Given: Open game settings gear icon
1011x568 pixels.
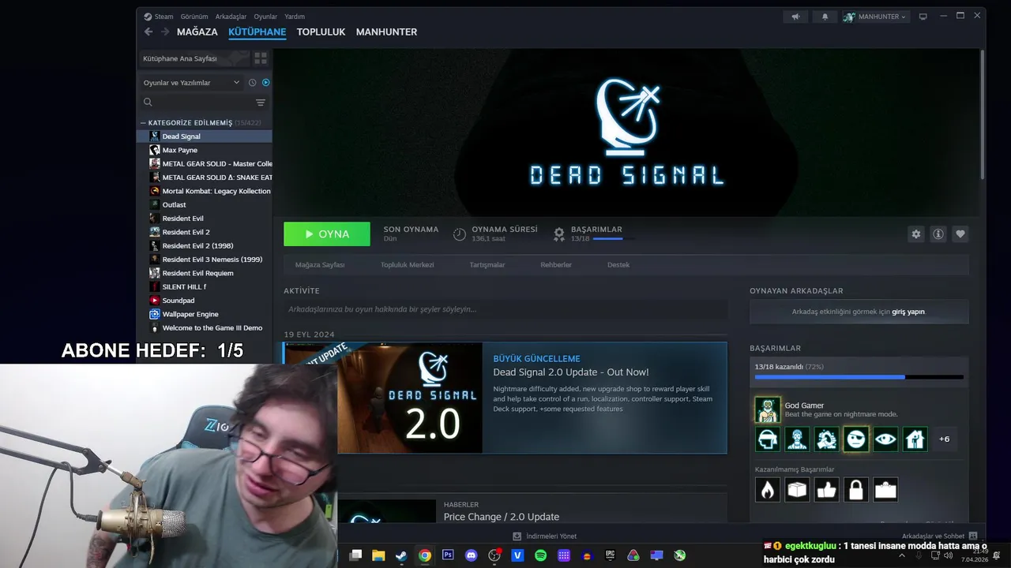Looking at the screenshot, I should click(915, 234).
